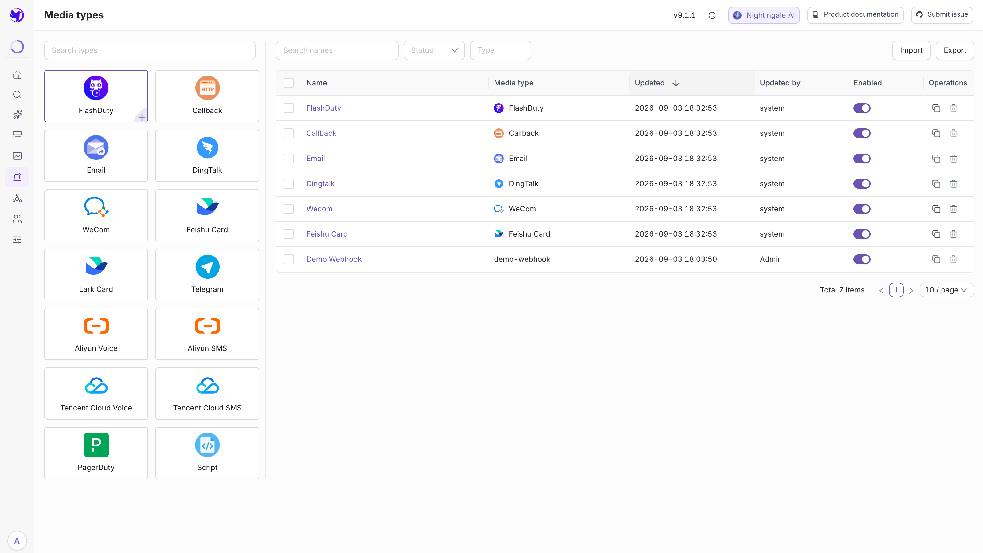Open Nightingale AI assistant

[764, 15]
